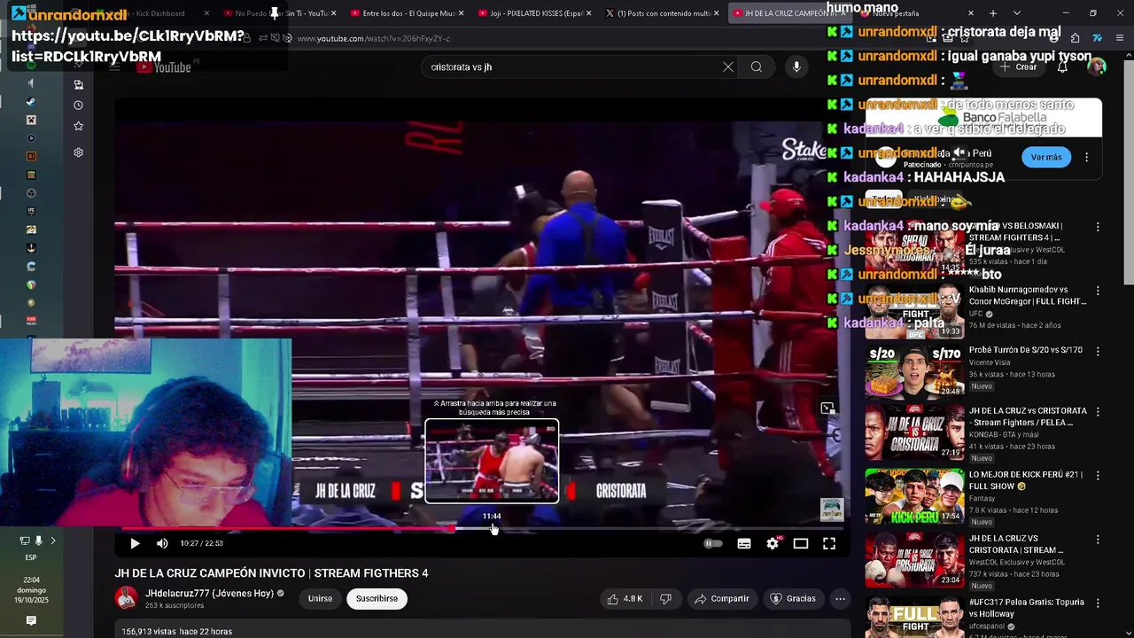Screen dimensions: 1134x638
Task: Open more actions ellipsis below video
Action: point(840,599)
